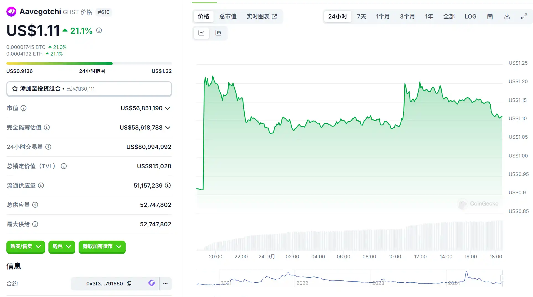Click the 0.0004192 ETH price text
Image resolution: width=533 pixels, height=297 pixels.
point(24,54)
